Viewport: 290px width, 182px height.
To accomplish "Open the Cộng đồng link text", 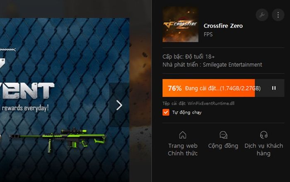I will pos(223,146).
